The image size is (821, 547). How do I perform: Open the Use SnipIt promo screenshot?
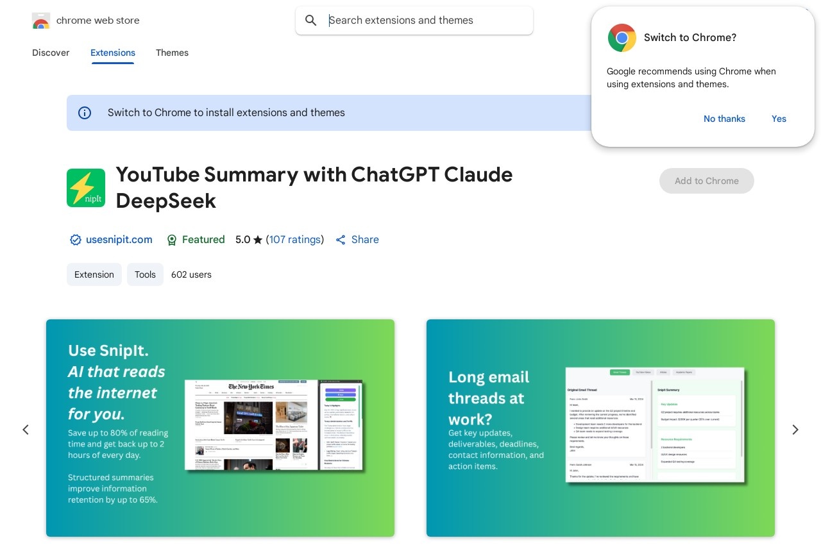tap(220, 428)
